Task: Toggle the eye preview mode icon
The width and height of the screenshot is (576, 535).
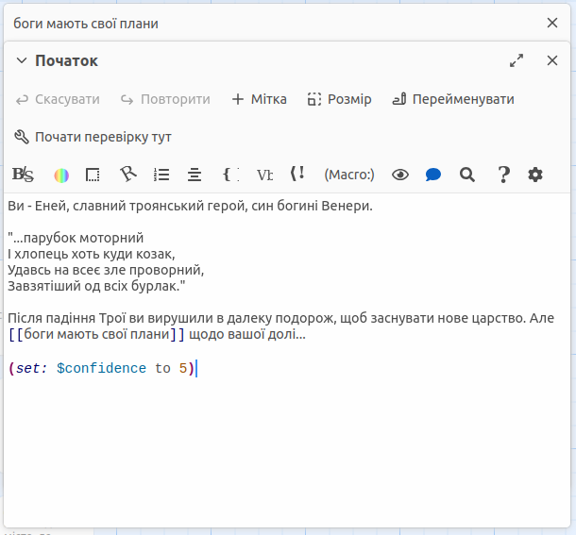Action: pyautogui.click(x=400, y=175)
